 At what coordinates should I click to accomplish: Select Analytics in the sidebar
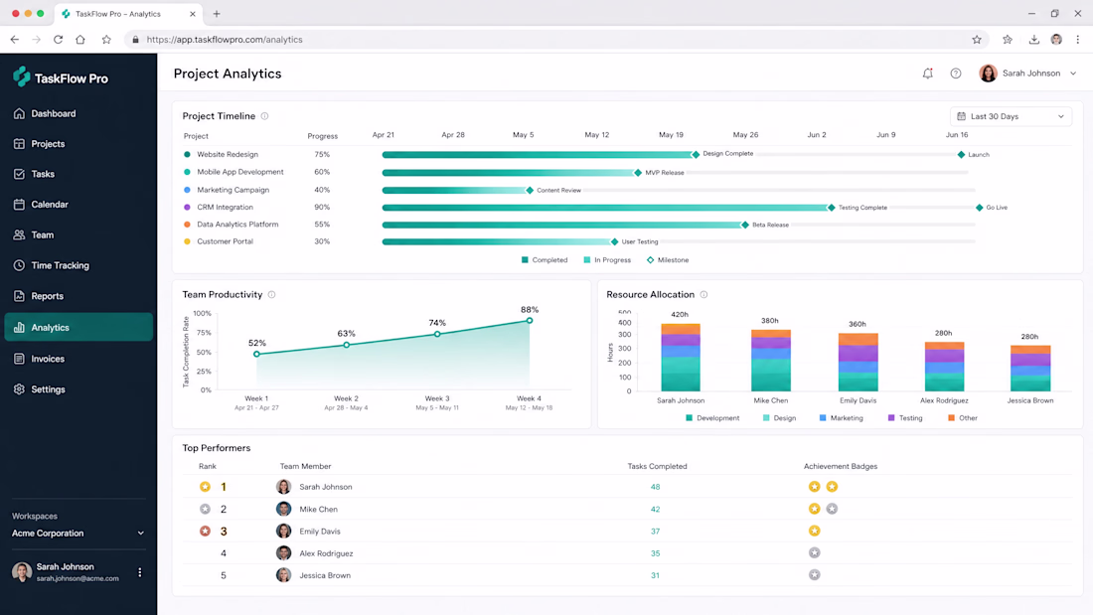pyautogui.click(x=78, y=327)
